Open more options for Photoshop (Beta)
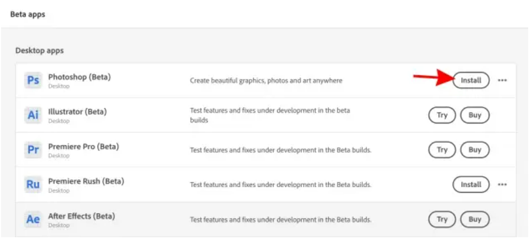 [502, 80]
